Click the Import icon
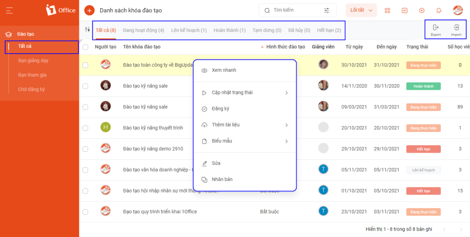Viewport: 470px width, 237px height. [x=456, y=28]
